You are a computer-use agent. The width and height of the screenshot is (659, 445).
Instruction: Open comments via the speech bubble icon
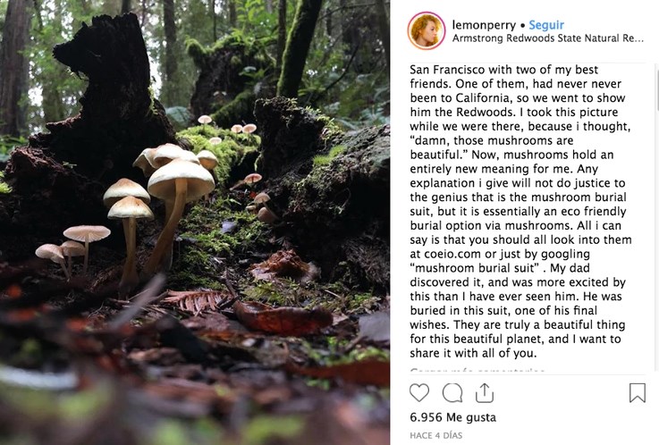tap(452, 392)
